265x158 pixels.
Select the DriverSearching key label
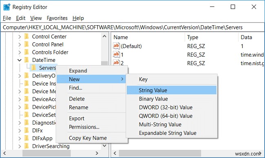coord(51,146)
